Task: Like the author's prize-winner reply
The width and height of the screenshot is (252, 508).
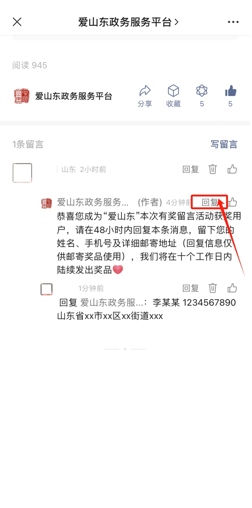Action: click(x=233, y=202)
